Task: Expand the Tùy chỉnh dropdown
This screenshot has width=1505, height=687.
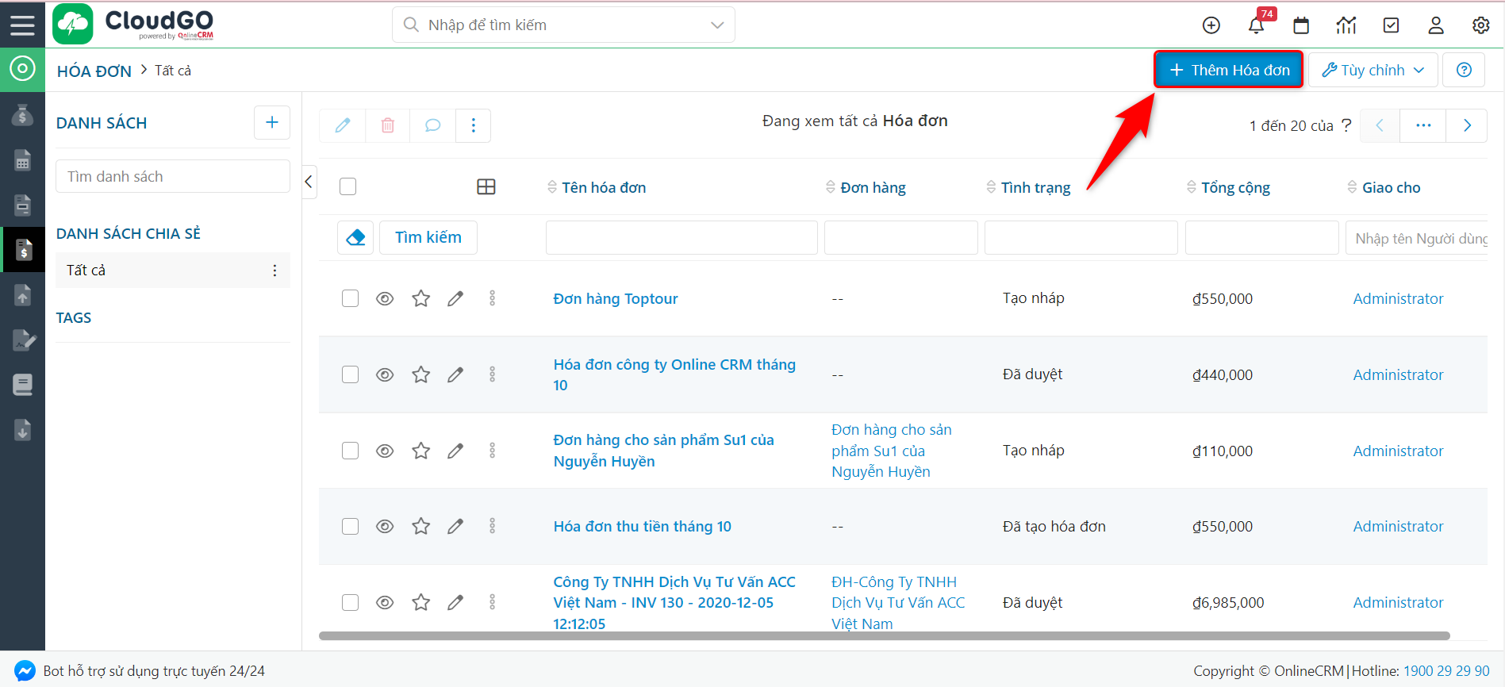Action: tap(1373, 70)
